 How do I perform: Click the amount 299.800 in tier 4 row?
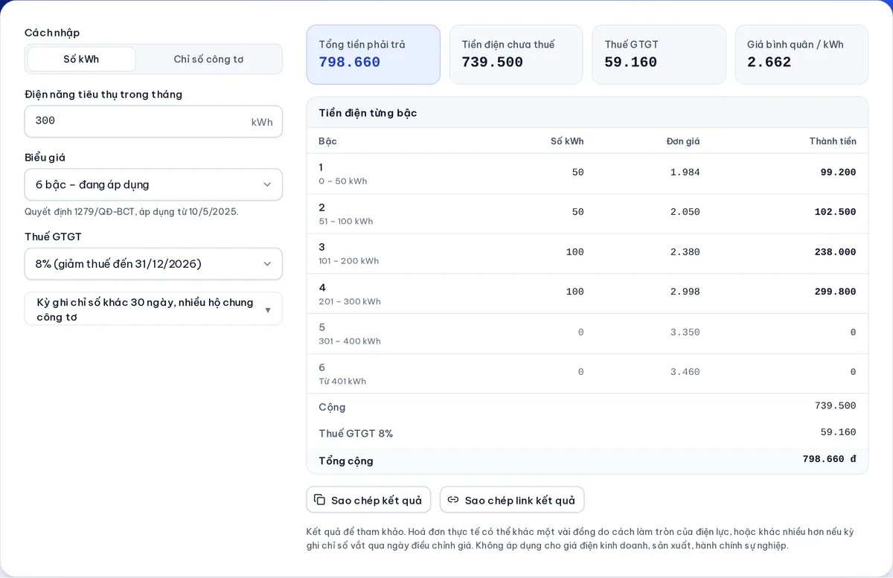coord(835,292)
